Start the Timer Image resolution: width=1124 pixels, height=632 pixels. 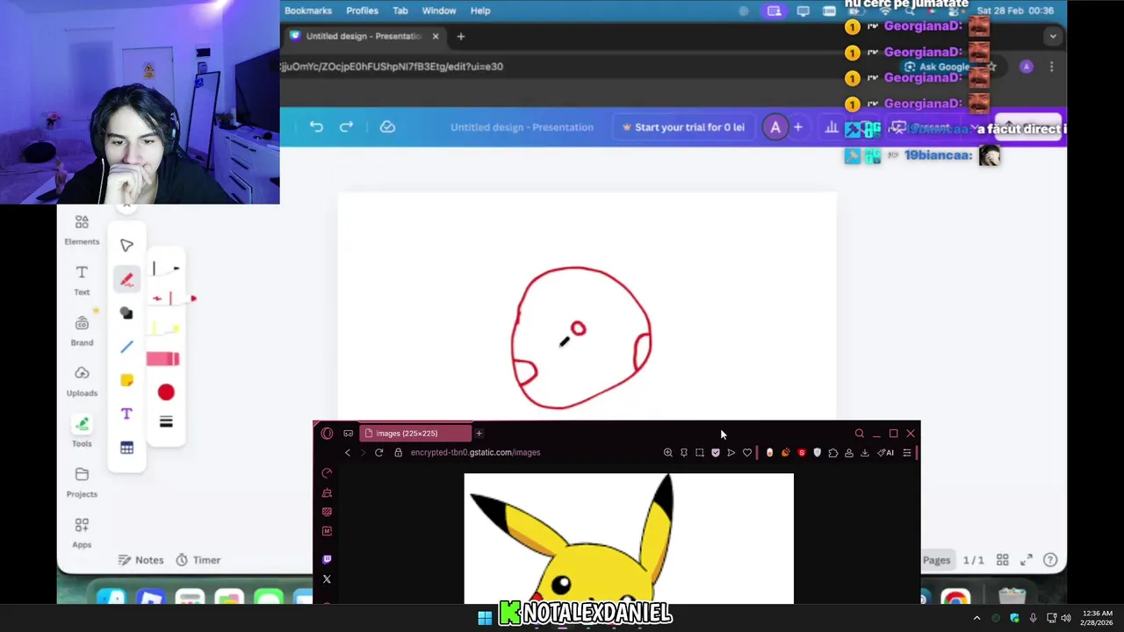tap(198, 560)
